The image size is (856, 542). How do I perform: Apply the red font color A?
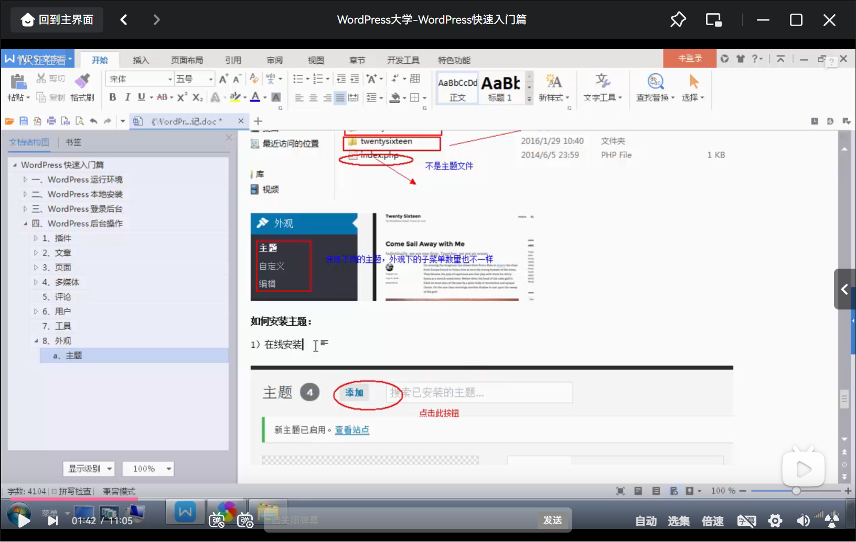pos(255,97)
